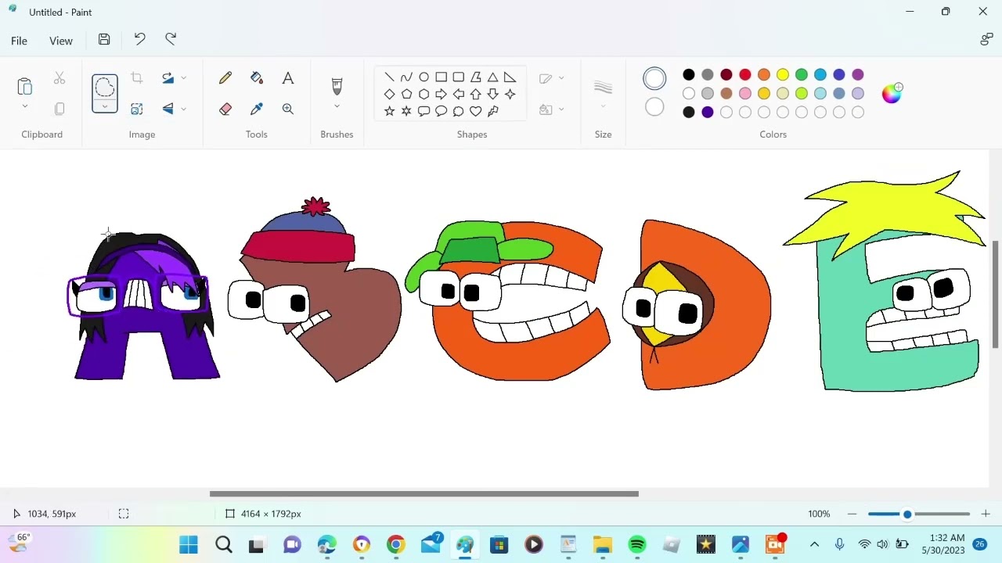Choose the Cloud callout shape
This screenshot has width=1002, height=563.
[458, 111]
